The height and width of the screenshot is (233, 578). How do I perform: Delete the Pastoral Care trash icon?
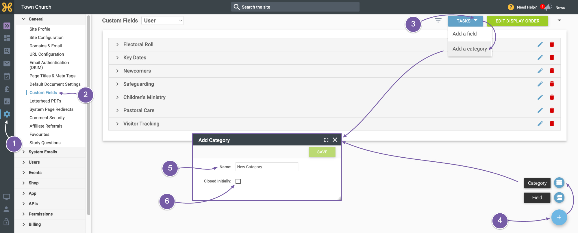552,110
